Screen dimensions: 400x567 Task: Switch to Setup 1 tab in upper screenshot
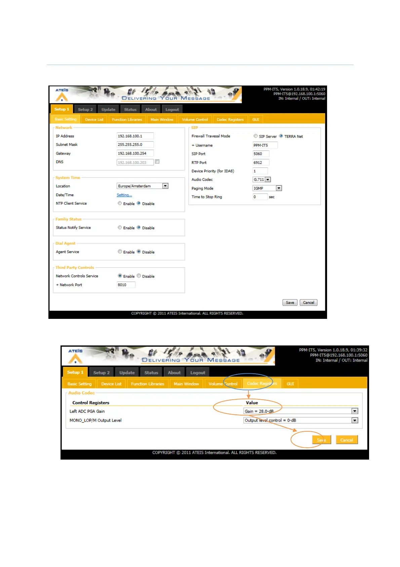coord(62,109)
